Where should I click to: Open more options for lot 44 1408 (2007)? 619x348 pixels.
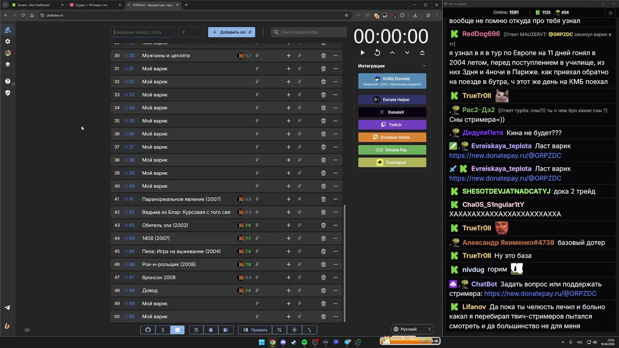(336, 238)
